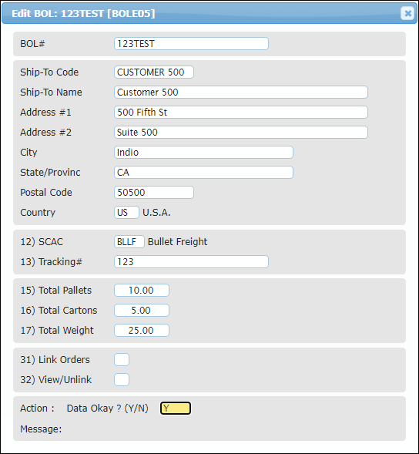Edit the Total Pallets value

[142, 290]
